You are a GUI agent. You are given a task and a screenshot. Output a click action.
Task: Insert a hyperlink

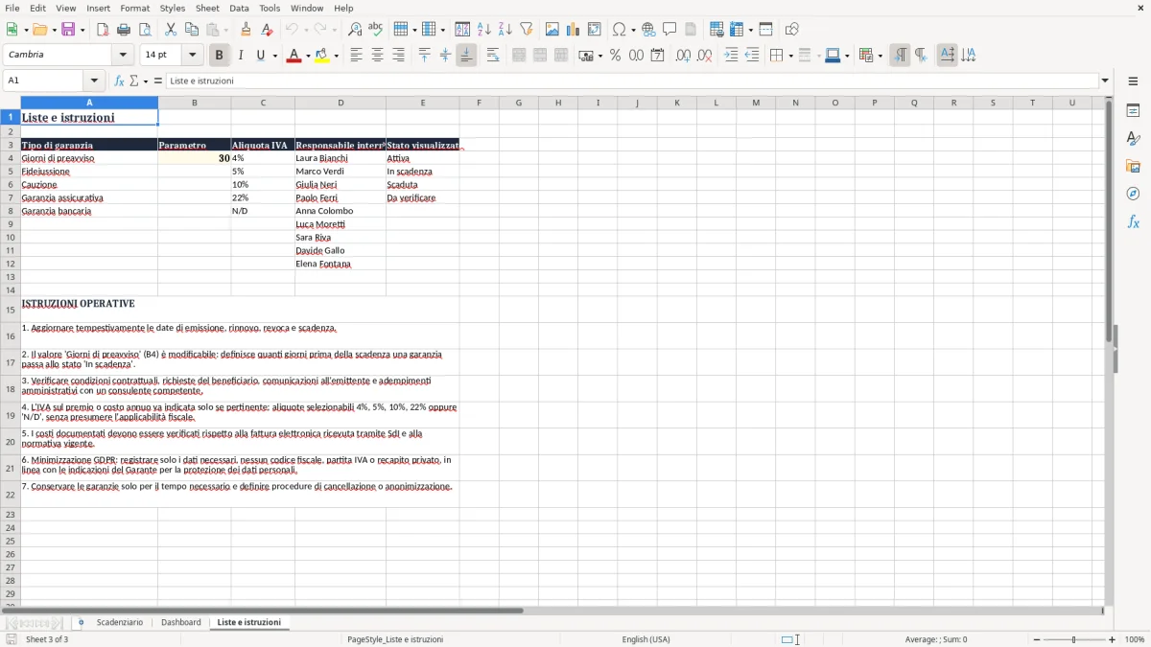649,30
